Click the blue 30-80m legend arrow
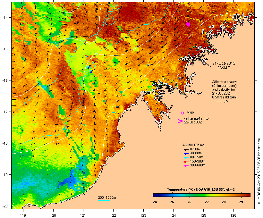The width and height of the screenshot is (263, 218). [186, 154]
